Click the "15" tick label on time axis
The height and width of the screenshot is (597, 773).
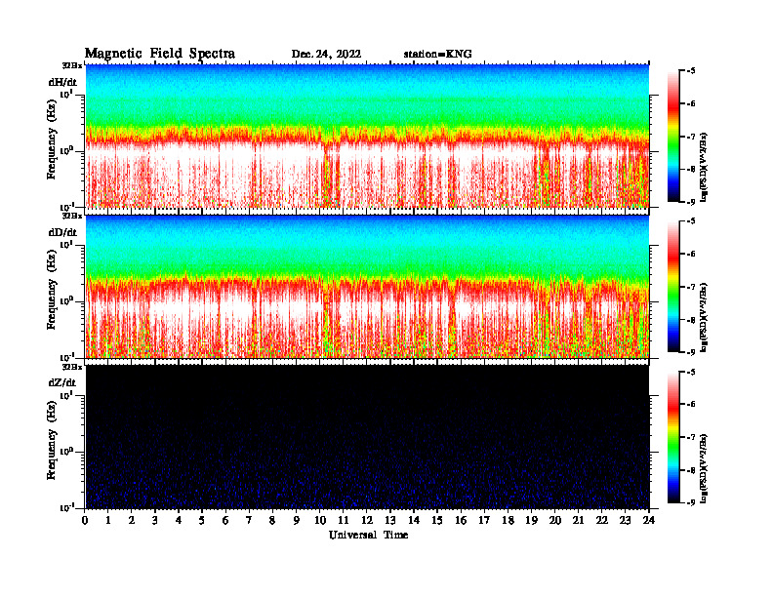click(437, 521)
